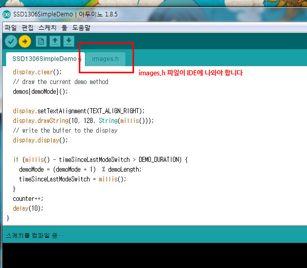
Task: Click the Arduino logo in the title bar
Action: click(x=7, y=14)
